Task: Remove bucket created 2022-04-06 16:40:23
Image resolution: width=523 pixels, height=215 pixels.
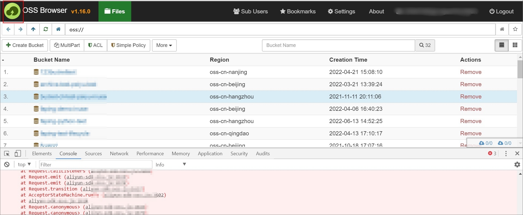Action: pos(471,109)
